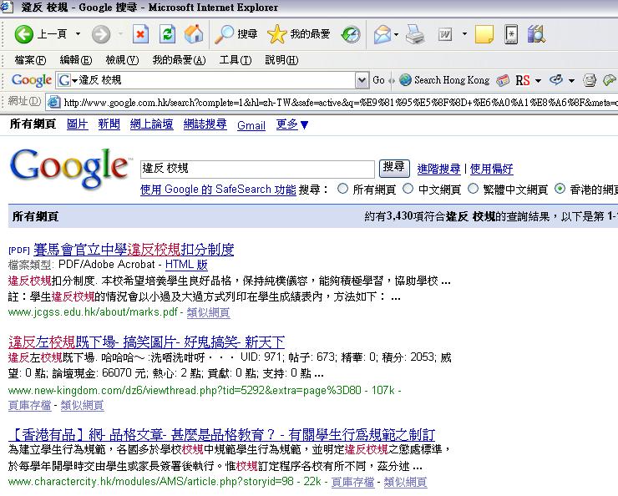
Task: Open result 違反左校規既下場 搞笑圖片
Action: (x=146, y=342)
